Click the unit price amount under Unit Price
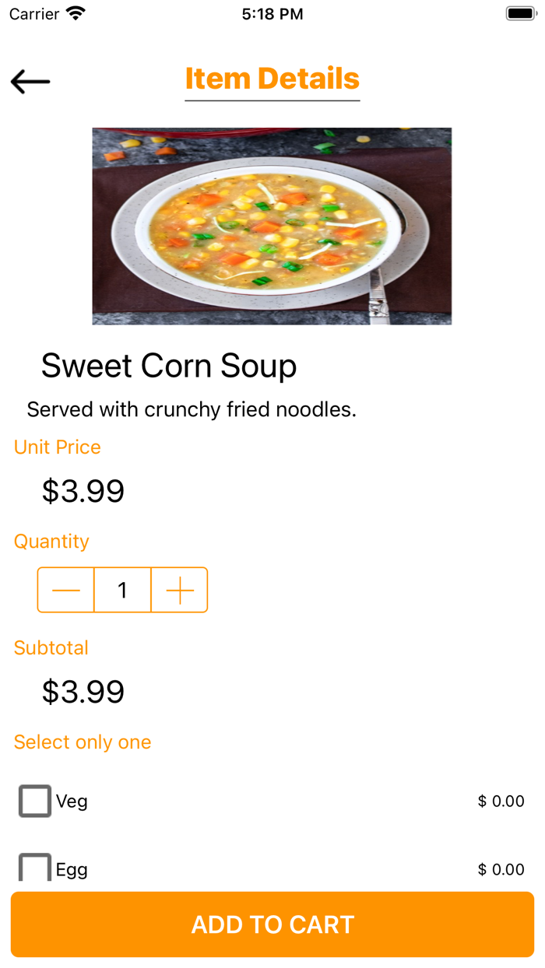Viewport: 545px width, 968px height. [x=83, y=491]
